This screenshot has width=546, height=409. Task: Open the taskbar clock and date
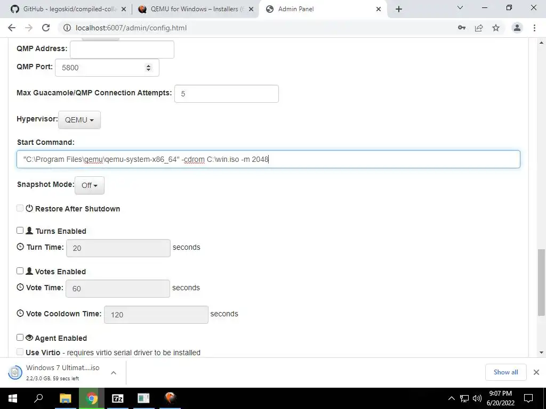(500, 398)
